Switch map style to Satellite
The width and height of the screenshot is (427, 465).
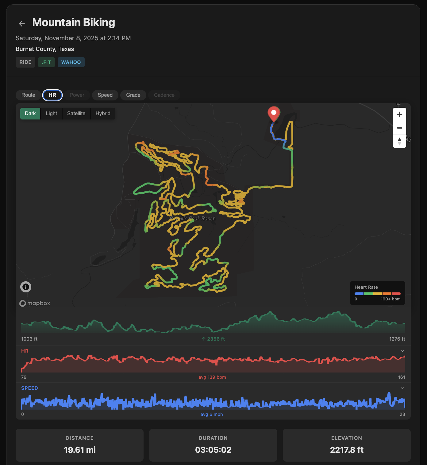[76, 113]
